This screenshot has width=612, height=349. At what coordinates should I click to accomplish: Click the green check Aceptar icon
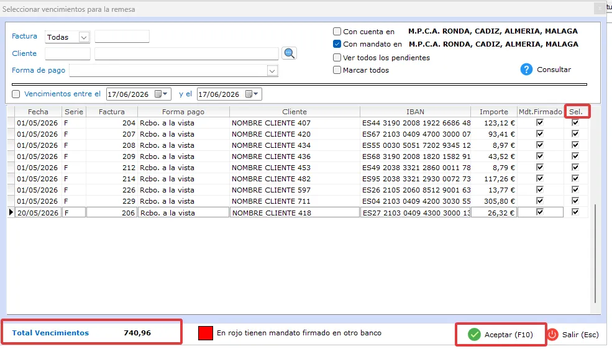[x=474, y=334]
